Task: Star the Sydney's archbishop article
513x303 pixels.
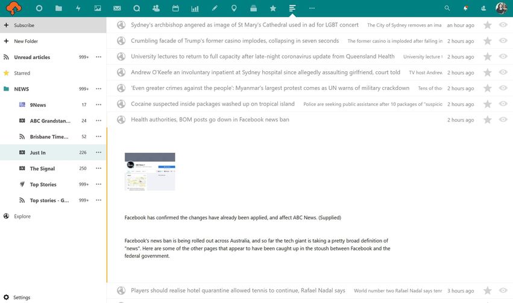Action: point(488,25)
